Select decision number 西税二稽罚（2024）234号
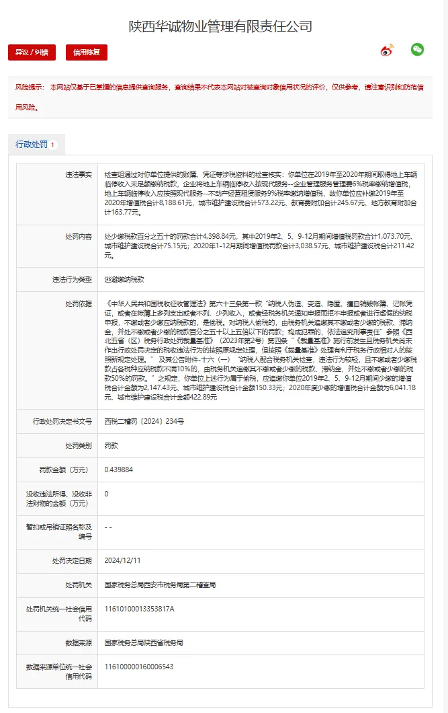This screenshot has width=448, height=713. [144, 421]
